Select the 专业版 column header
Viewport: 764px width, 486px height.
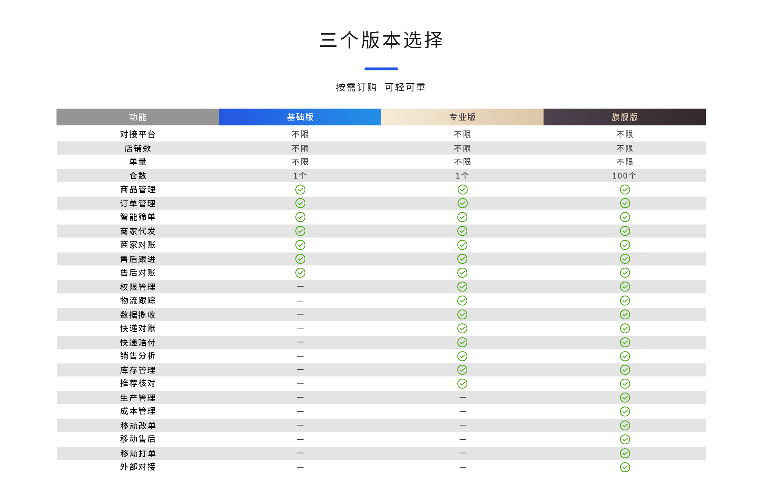pyautogui.click(x=462, y=117)
